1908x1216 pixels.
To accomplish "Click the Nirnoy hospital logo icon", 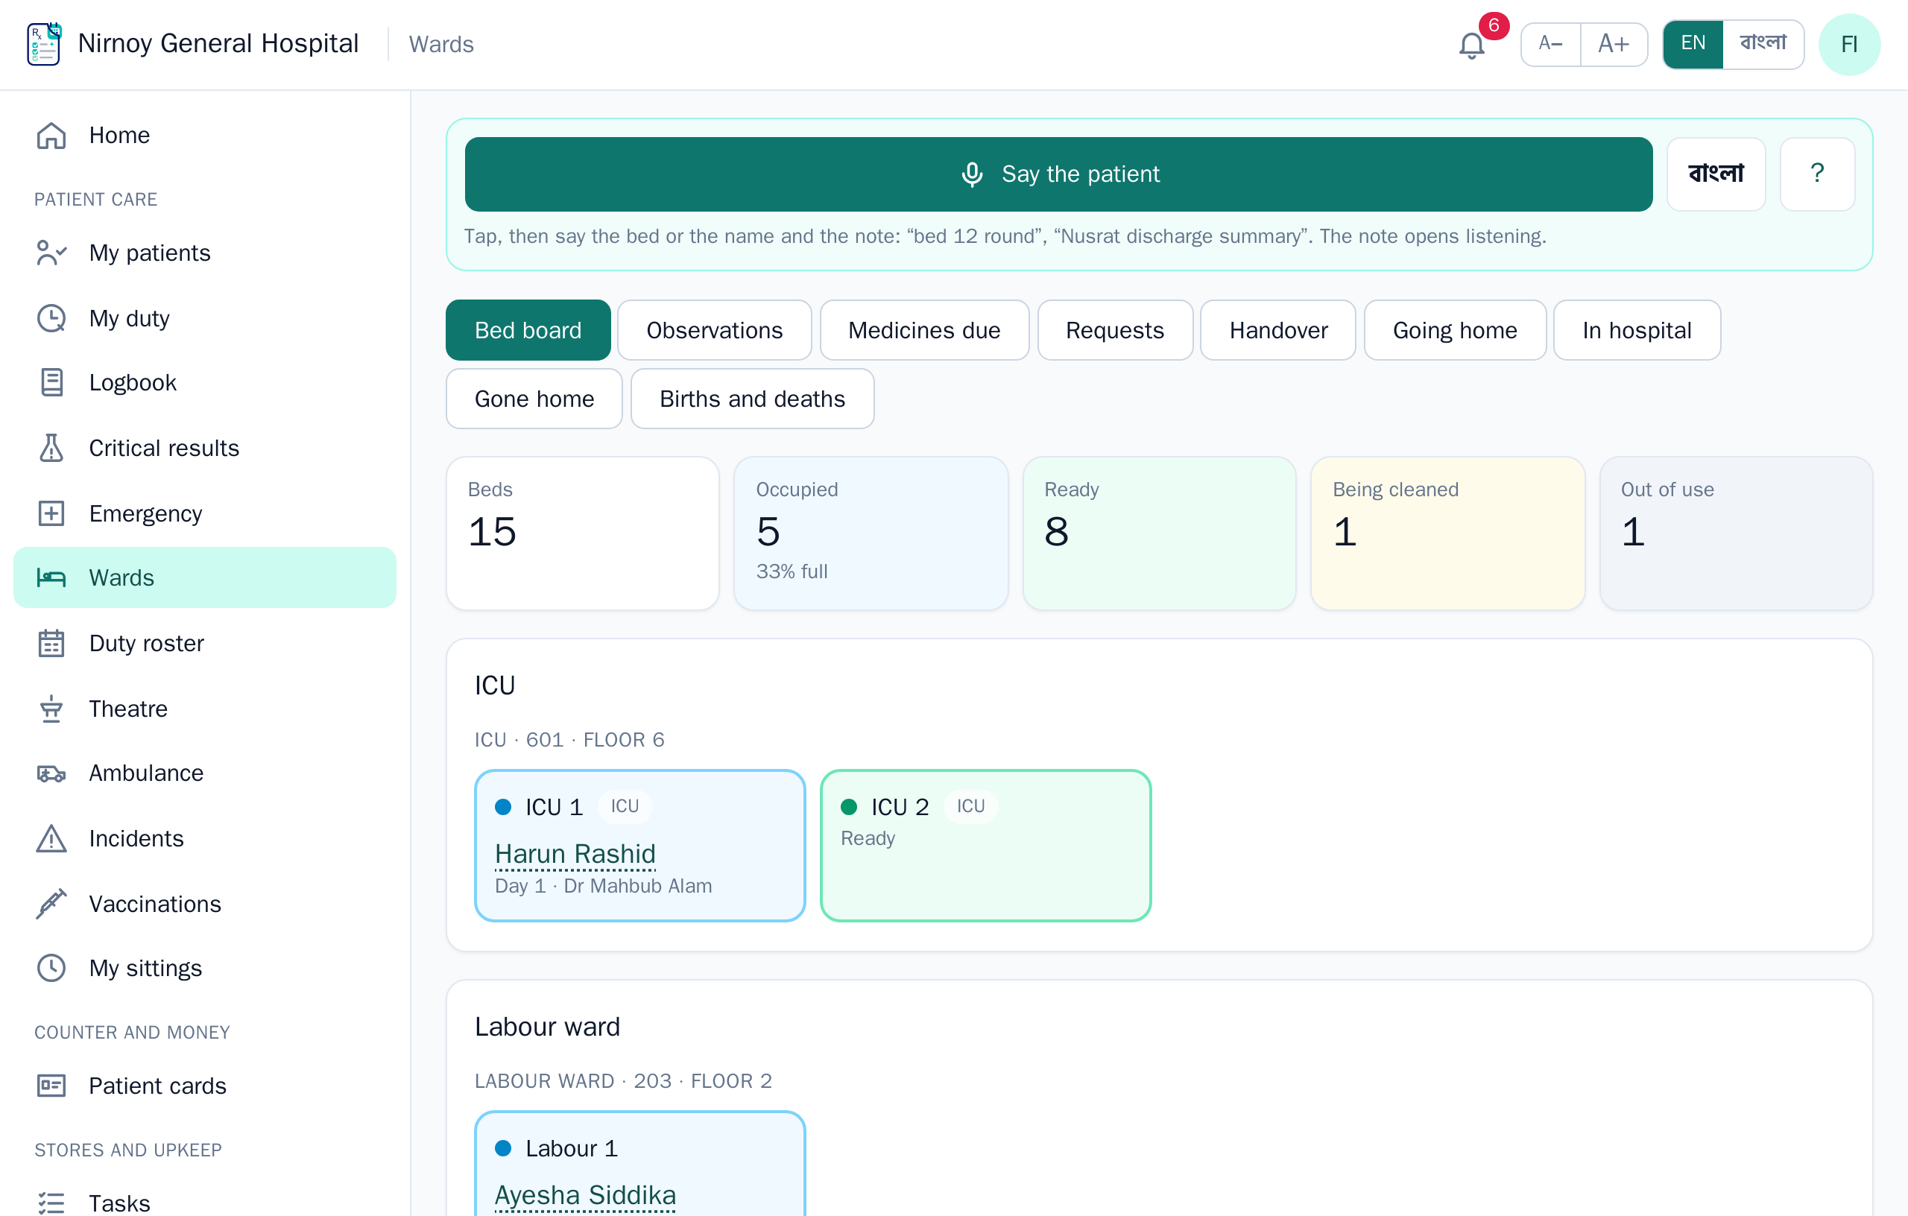I will click(45, 43).
